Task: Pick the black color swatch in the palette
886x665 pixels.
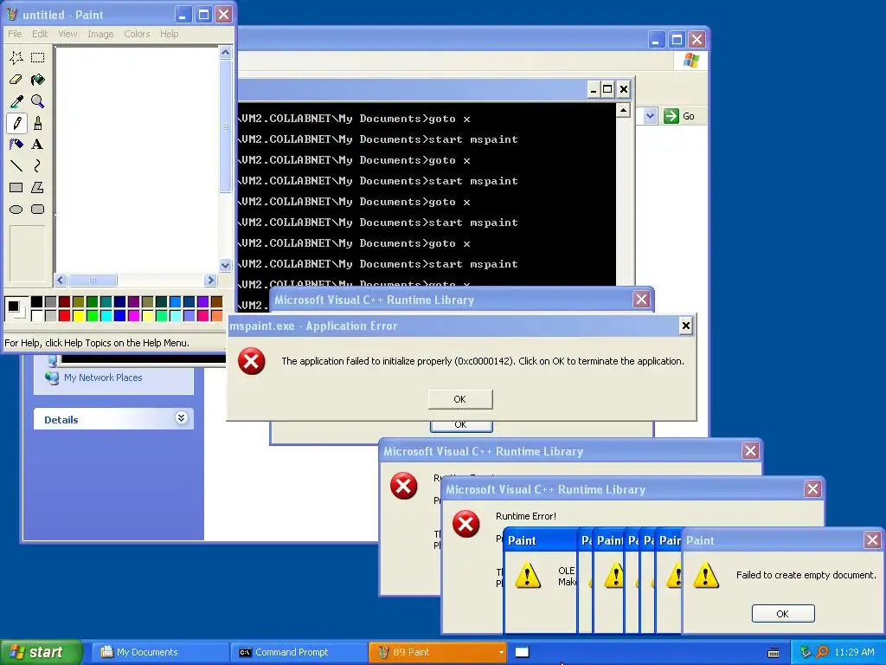Action: (36, 302)
